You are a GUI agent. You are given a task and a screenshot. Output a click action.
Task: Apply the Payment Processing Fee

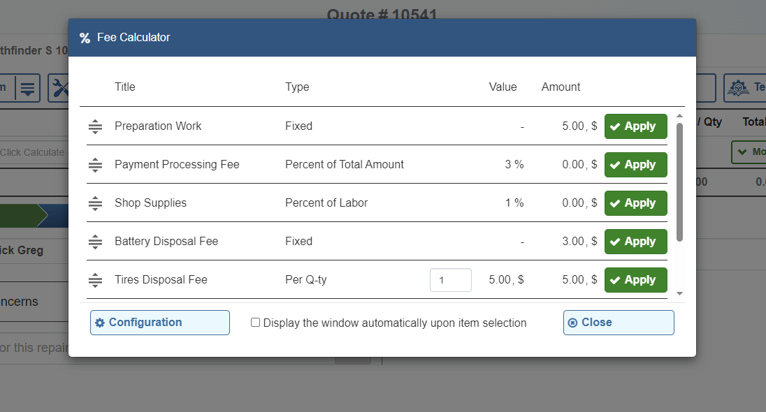pos(635,165)
